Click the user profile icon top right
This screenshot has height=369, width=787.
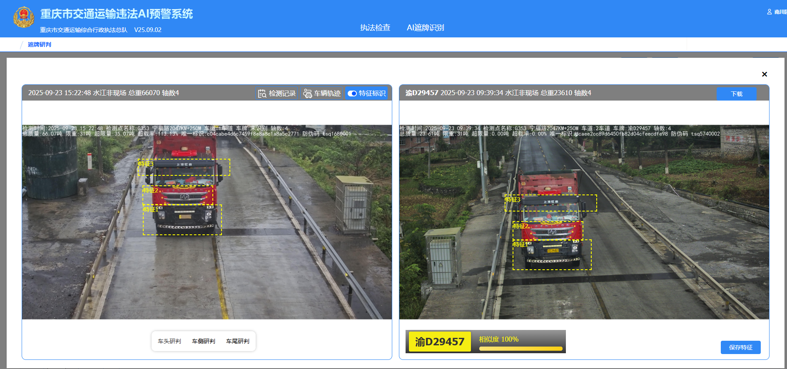(x=770, y=12)
